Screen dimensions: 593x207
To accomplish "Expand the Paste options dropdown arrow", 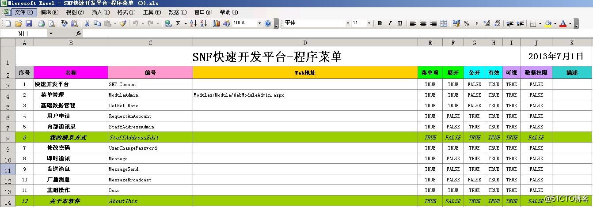I will [x=115, y=23].
